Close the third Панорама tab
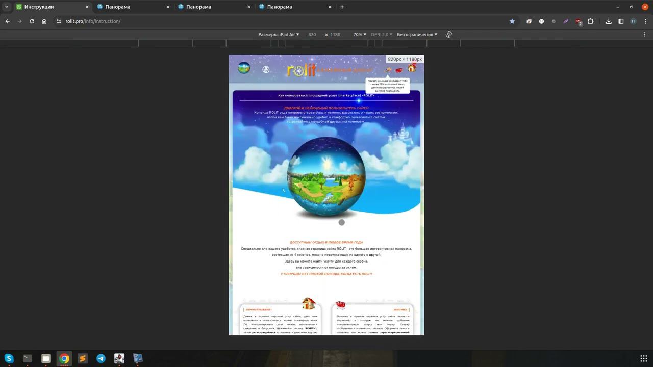 [x=330, y=7]
